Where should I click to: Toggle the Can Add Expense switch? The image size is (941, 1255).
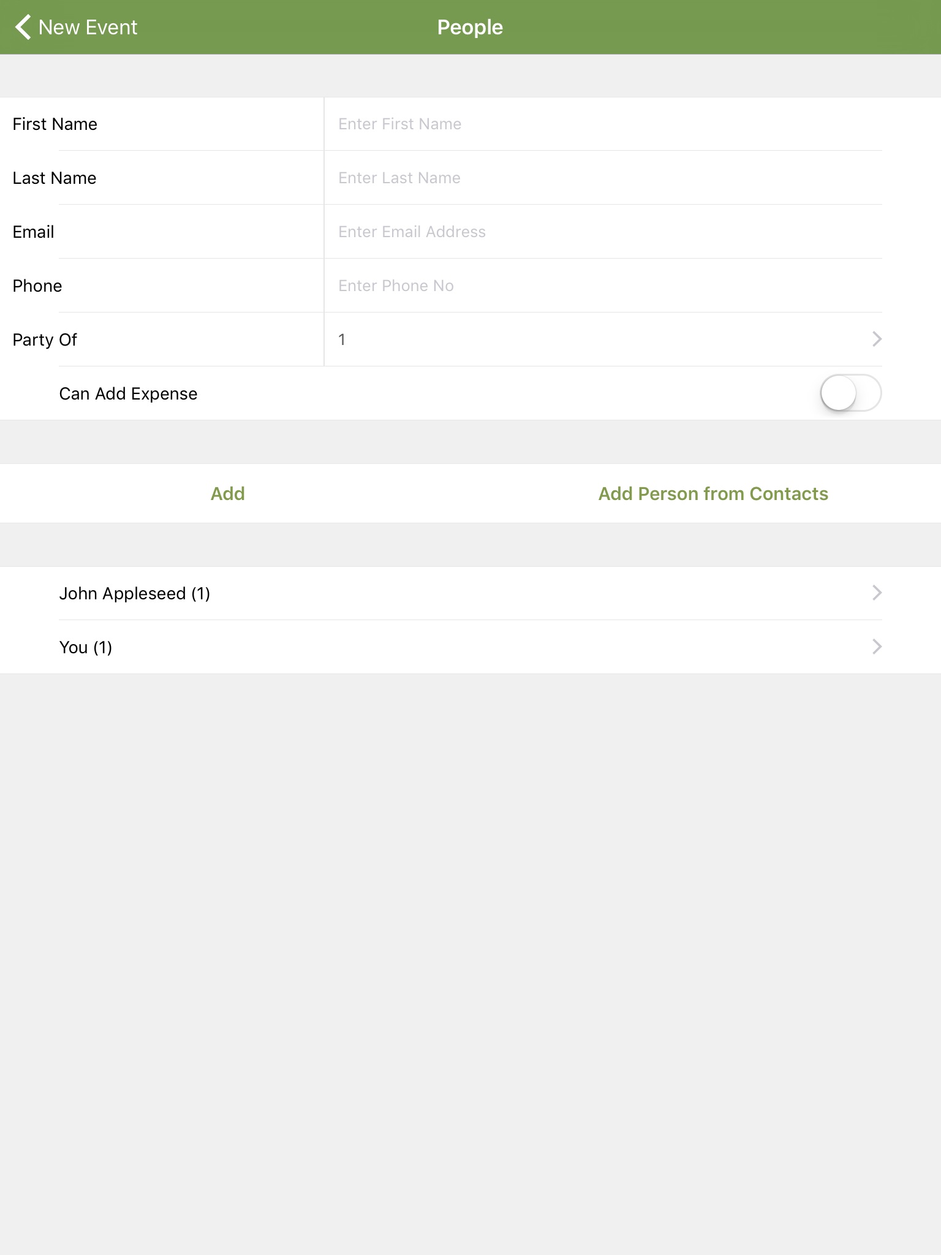[x=850, y=393]
